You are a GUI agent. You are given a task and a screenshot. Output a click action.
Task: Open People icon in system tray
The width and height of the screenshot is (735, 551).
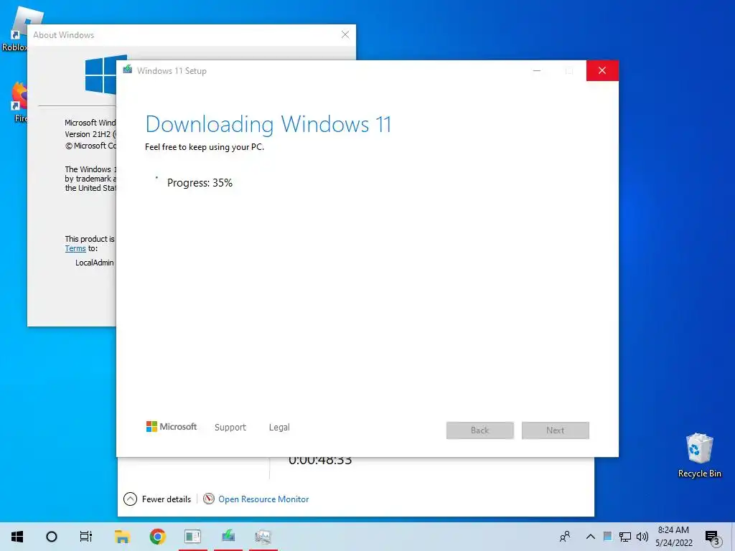pos(566,537)
